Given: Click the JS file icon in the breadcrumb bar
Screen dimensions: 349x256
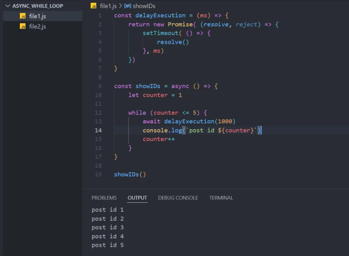Looking at the screenshot, I should [x=93, y=6].
